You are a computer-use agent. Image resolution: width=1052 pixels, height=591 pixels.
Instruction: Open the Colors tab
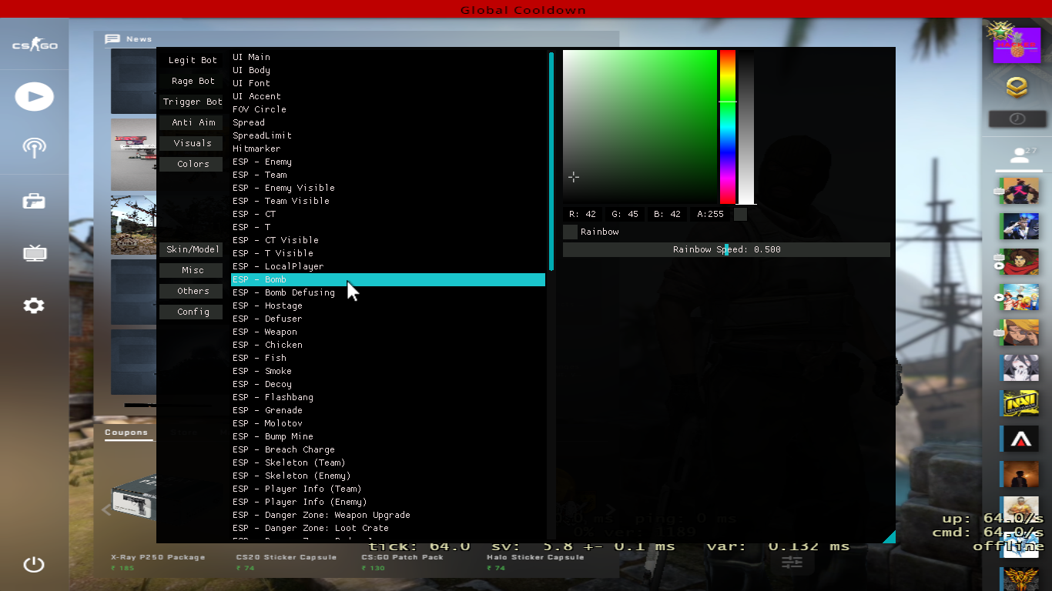click(x=193, y=164)
